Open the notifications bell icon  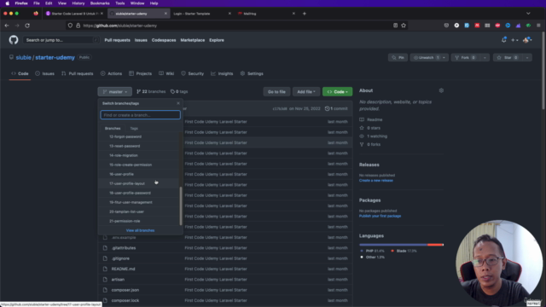pos(503,40)
